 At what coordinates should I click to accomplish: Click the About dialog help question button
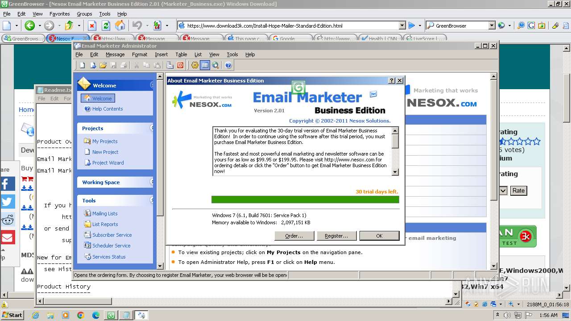point(392,81)
